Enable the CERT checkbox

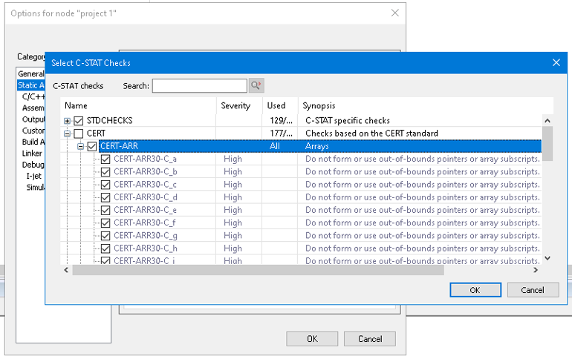click(79, 134)
